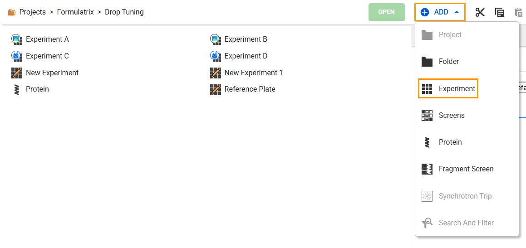Viewport: 526px width, 248px height.
Task: Select the Experiment C crystal icon
Action: click(x=17, y=56)
